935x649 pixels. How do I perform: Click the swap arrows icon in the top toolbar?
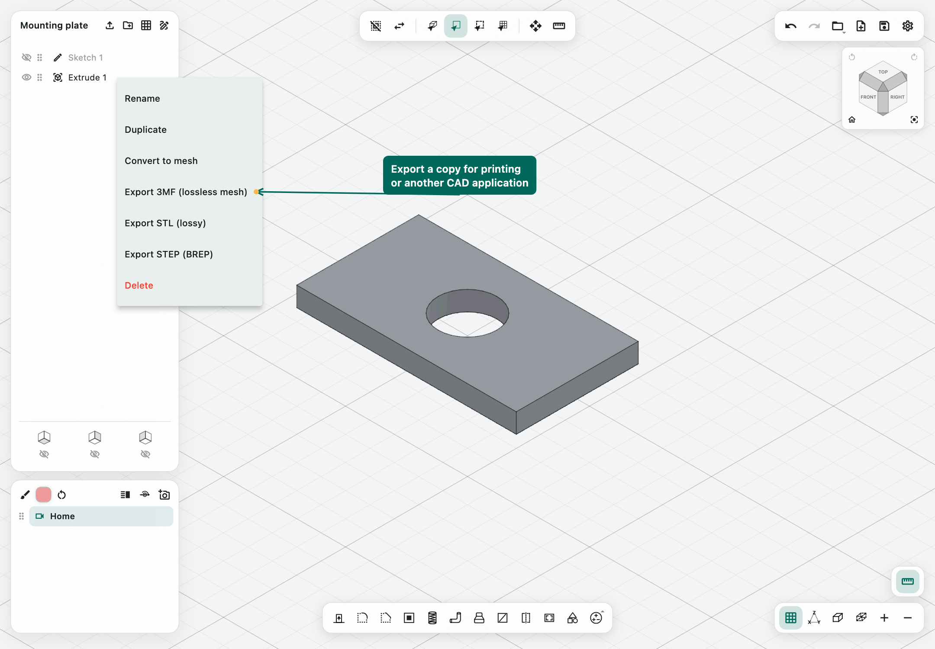pos(399,26)
